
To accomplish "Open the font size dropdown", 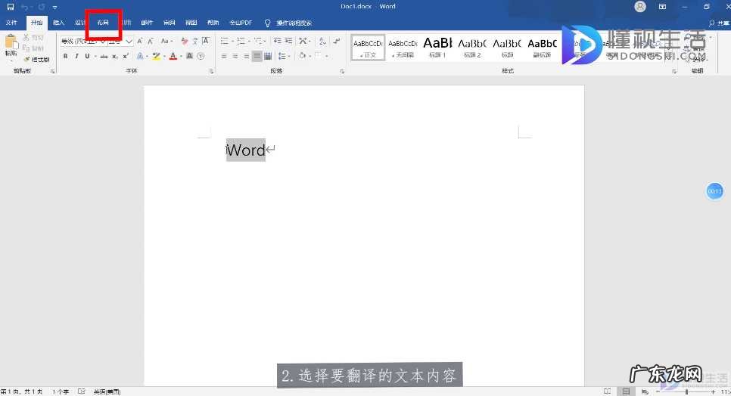I will 129,42.
